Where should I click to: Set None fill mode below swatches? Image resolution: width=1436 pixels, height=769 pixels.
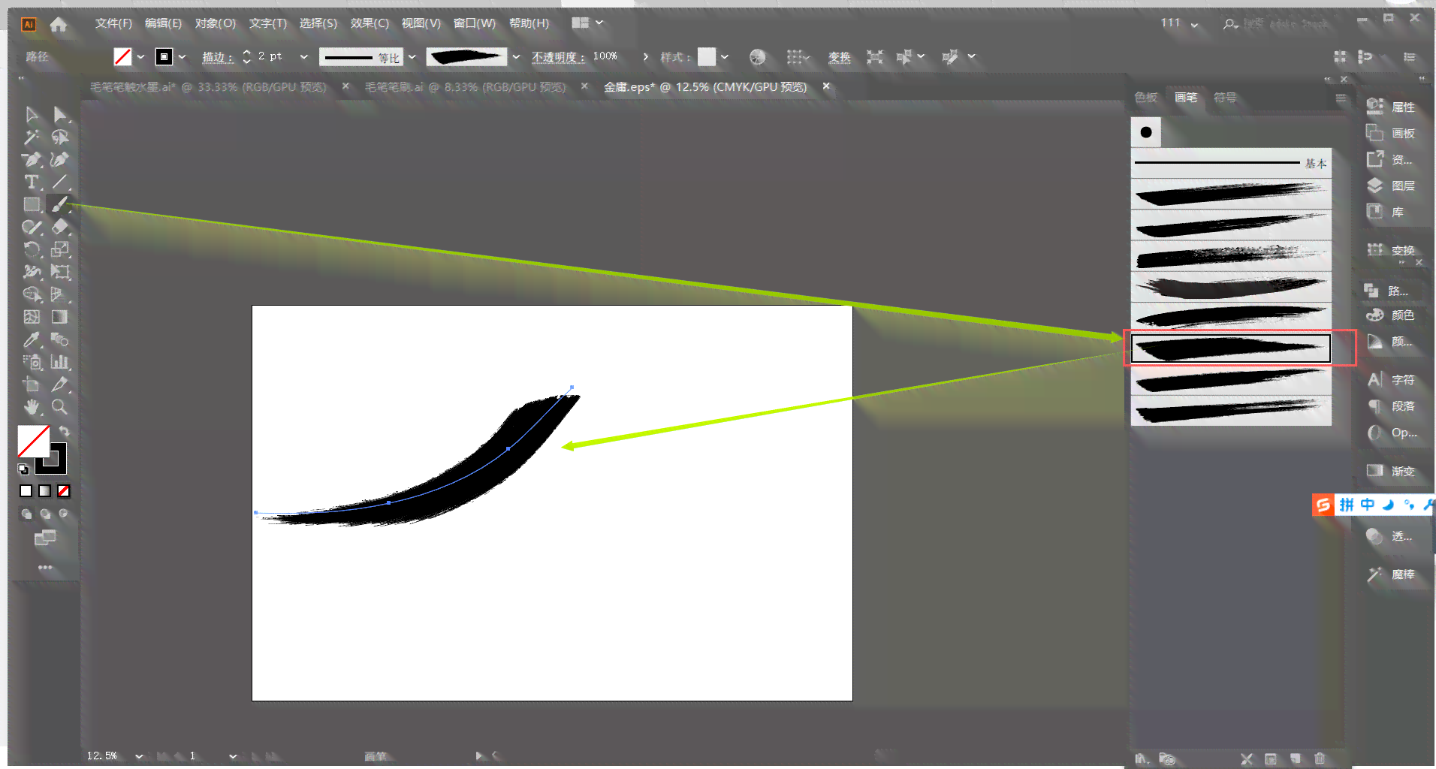click(x=64, y=490)
